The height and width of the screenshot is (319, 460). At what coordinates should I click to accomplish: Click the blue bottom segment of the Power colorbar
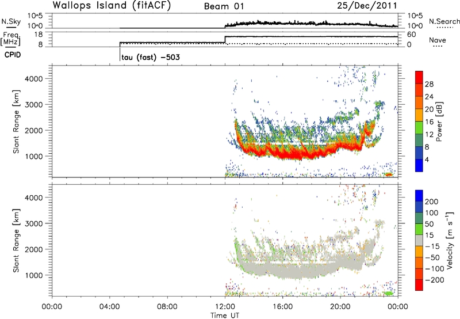pyautogui.click(x=419, y=165)
